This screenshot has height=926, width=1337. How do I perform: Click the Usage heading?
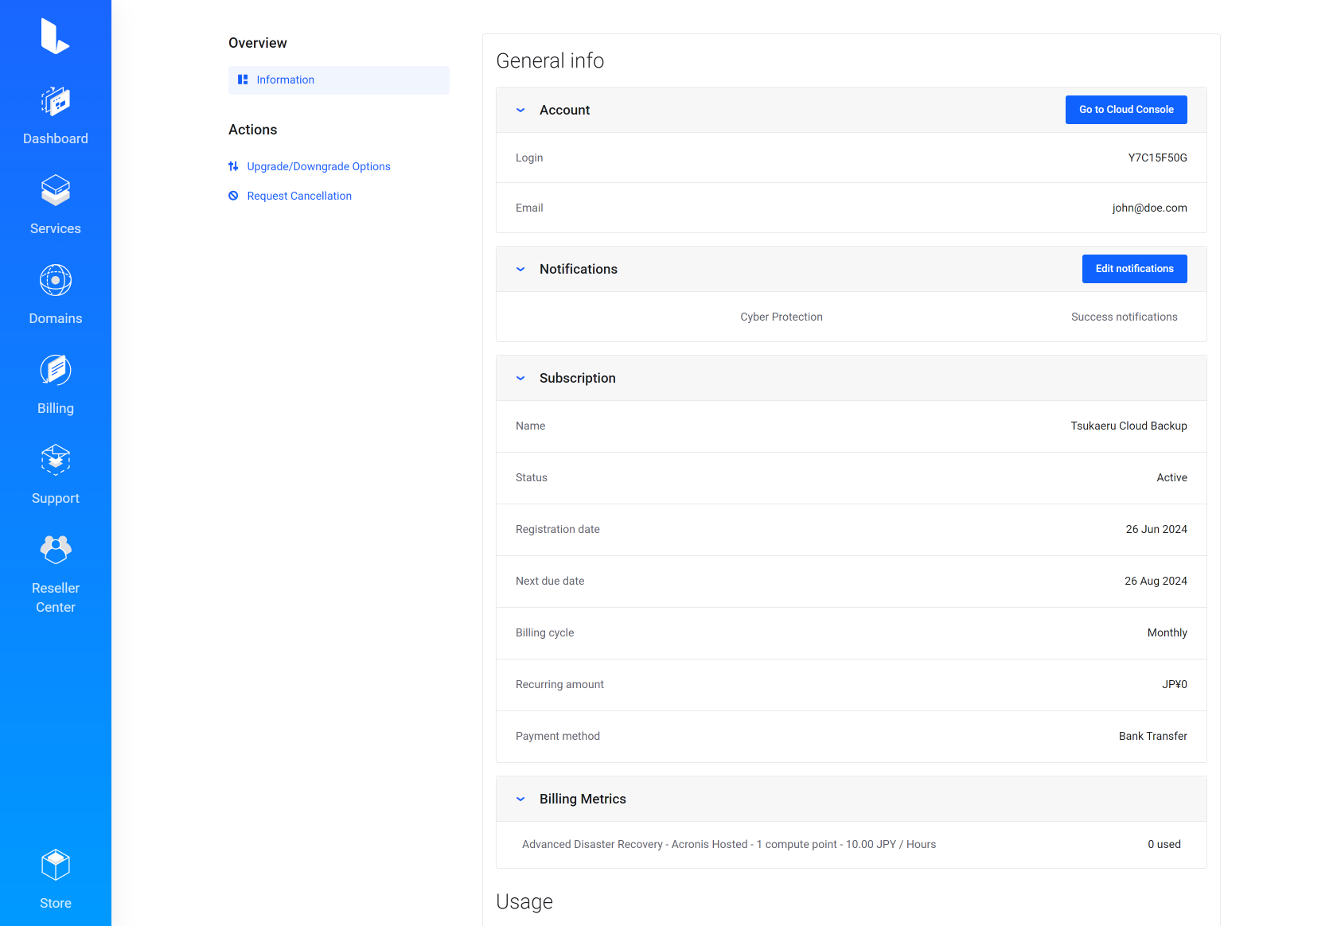(524, 901)
